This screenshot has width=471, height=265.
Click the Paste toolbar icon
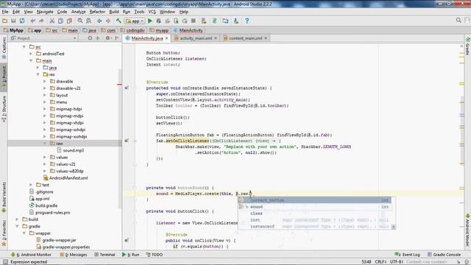click(x=69, y=21)
